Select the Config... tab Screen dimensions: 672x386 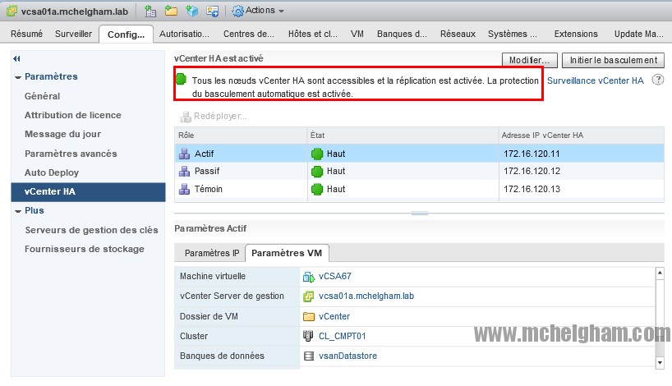click(x=126, y=34)
